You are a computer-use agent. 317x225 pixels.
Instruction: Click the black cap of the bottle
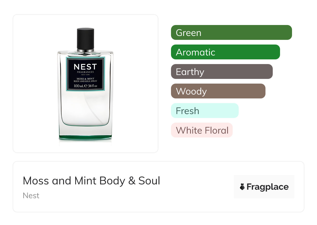click(x=85, y=38)
